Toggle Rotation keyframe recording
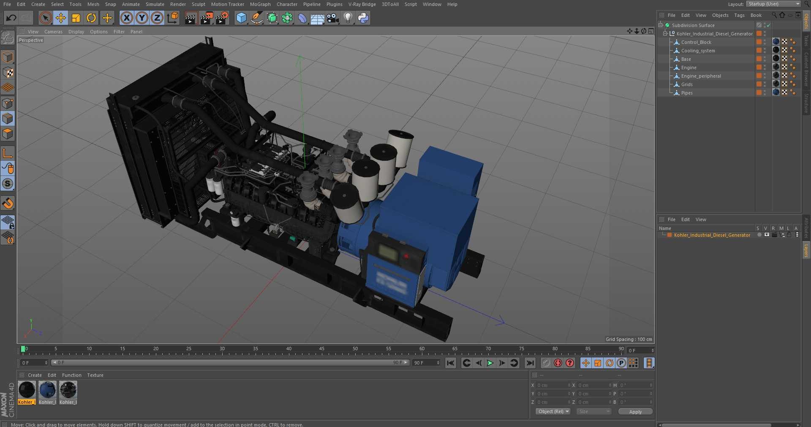 [610, 363]
